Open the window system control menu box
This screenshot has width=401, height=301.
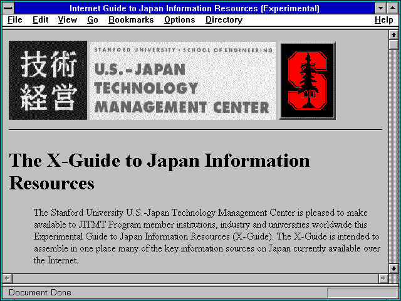(8, 8)
